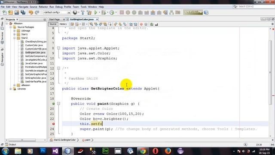Image resolution: width=275 pixels, height=155 pixels.
Task: Open Firefox from the taskbar
Action: tap(168, 151)
